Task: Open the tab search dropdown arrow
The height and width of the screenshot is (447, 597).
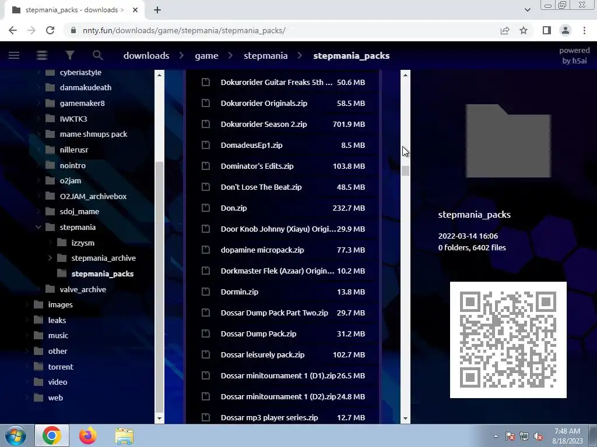Action: (x=527, y=10)
